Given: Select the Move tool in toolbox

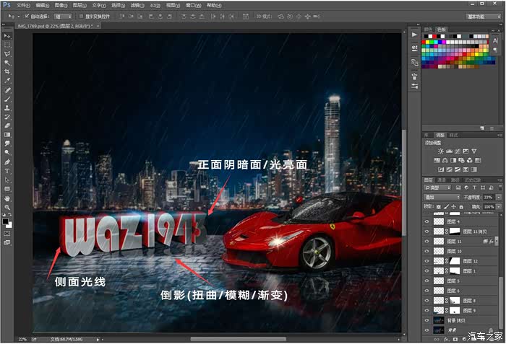Looking at the screenshot, I should pyautogui.click(x=7, y=35).
